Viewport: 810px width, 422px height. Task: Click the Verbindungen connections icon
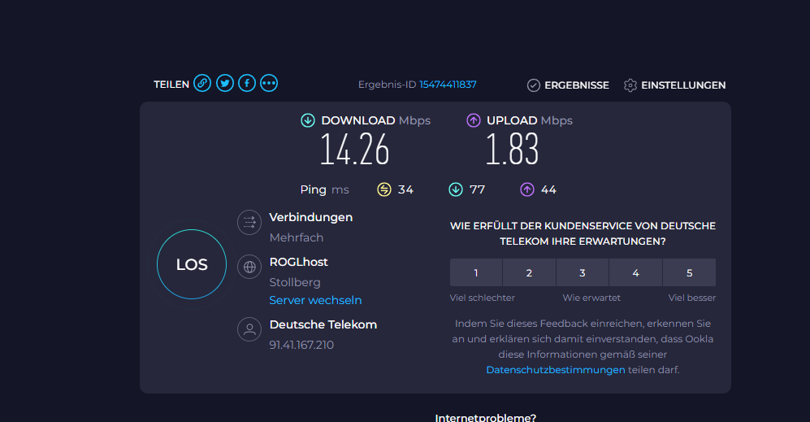[x=249, y=222]
